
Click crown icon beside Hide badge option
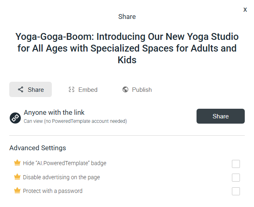click(x=17, y=163)
